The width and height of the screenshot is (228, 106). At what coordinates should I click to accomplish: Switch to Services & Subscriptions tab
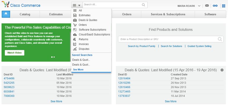(168, 14)
